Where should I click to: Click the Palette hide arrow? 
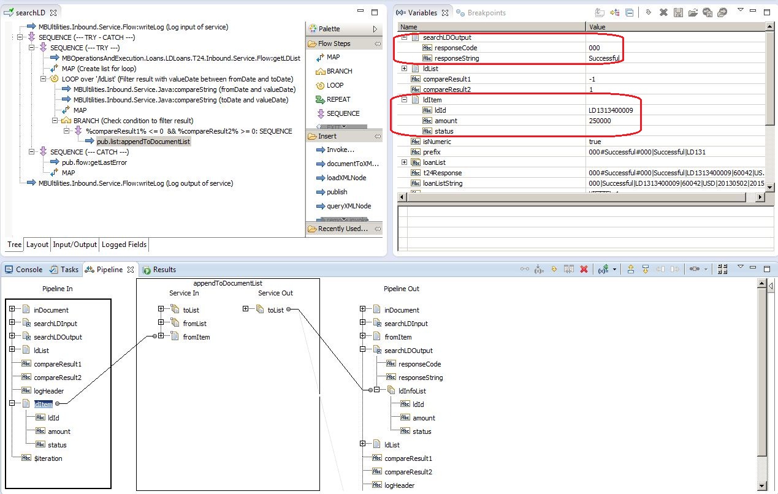pyautogui.click(x=375, y=29)
